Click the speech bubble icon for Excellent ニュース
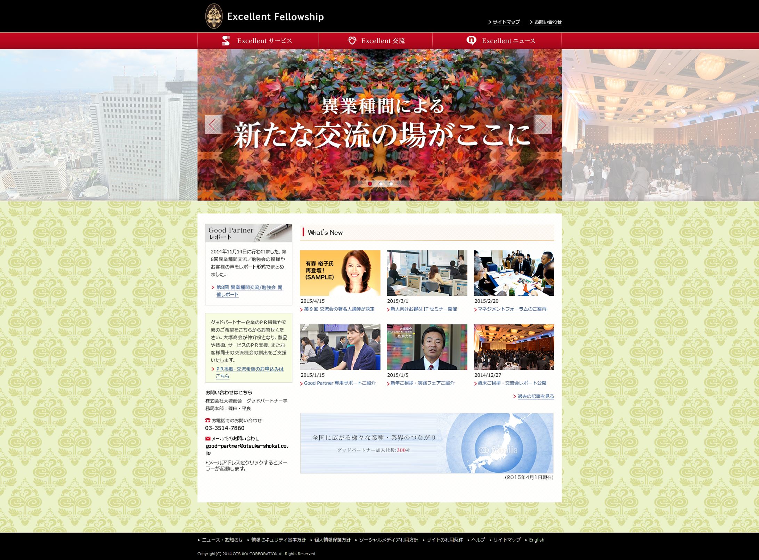 point(471,40)
